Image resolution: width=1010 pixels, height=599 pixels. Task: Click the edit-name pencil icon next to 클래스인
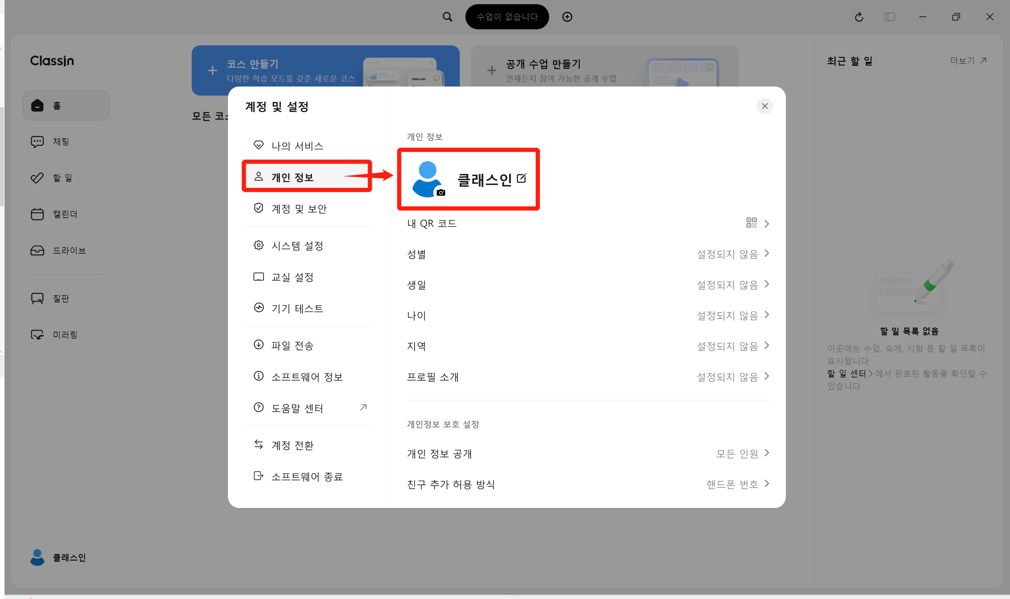pyautogui.click(x=522, y=178)
